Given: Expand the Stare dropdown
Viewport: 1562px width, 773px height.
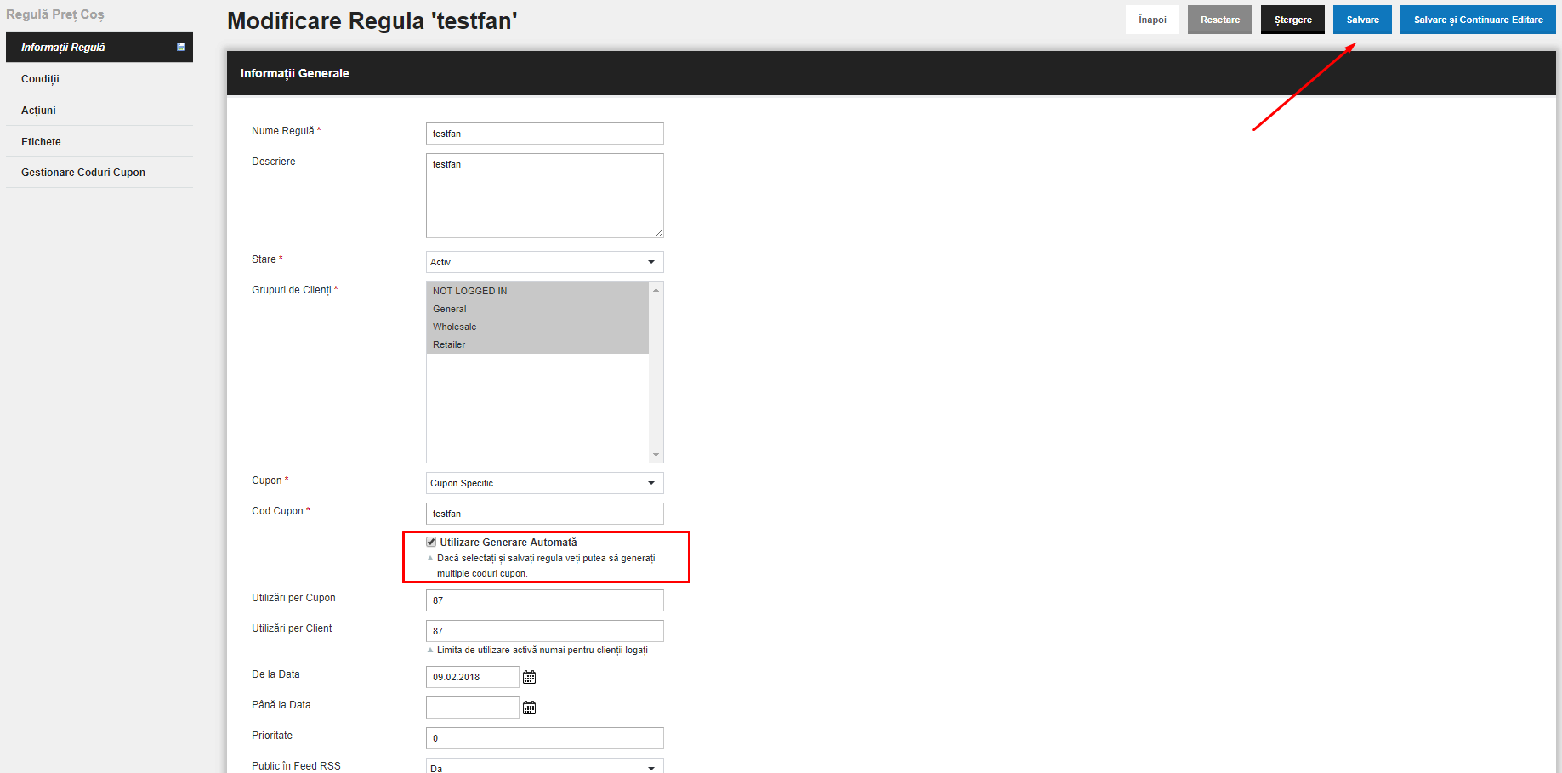Looking at the screenshot, I should [x=544, y=262].
